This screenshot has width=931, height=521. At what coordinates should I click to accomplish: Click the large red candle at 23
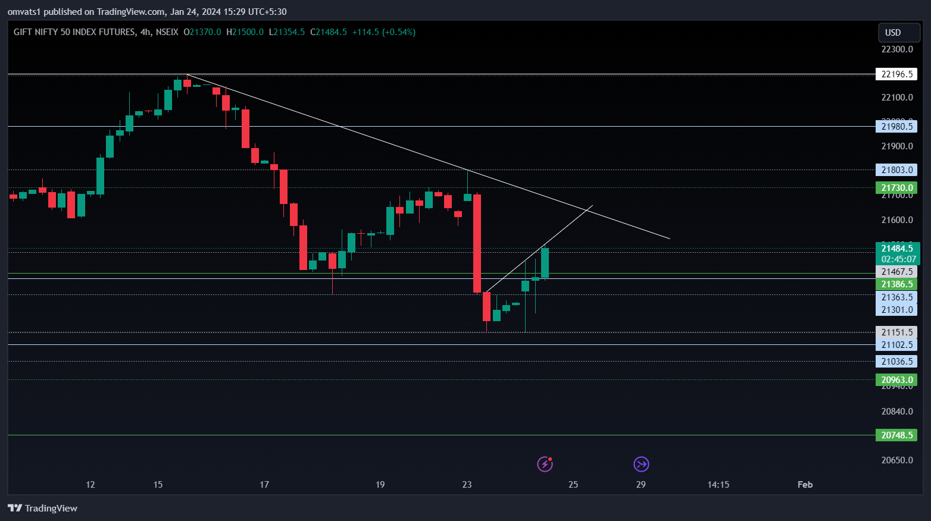pyautogui.click(x=477, y=243)
